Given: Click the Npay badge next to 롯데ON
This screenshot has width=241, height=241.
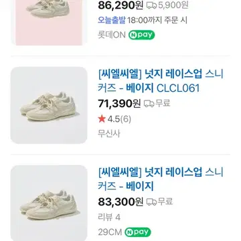Looking at the screenshot, I should 141,35.
